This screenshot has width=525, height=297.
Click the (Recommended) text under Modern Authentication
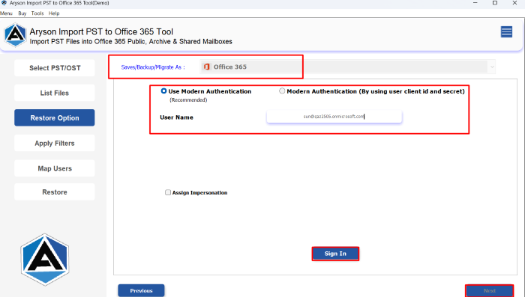(188, 100)
